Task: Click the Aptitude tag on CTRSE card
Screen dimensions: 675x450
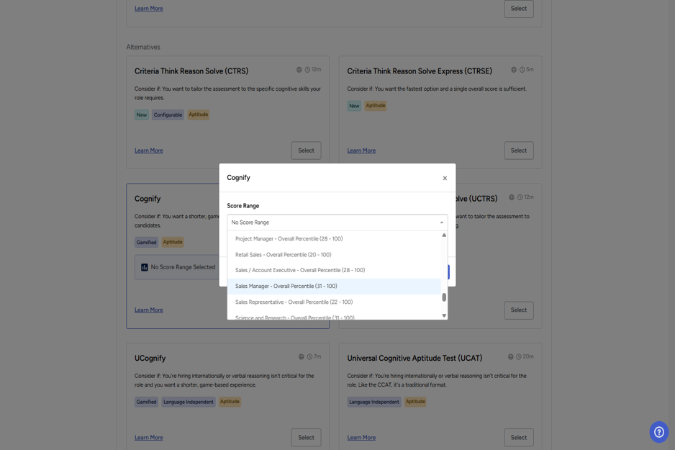Action: pyautogui.click(x=376, y=106)
